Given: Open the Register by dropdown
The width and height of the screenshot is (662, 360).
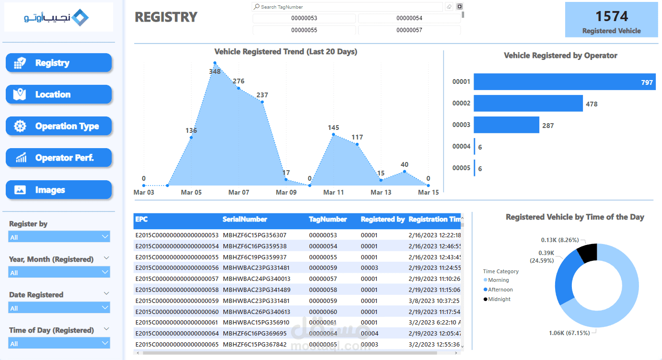Looking at the screenshot, I should pos(59,237).
